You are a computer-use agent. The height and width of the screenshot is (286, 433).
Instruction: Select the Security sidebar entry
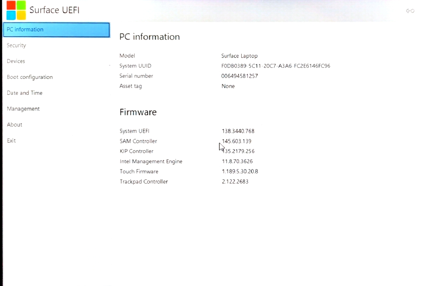[x=16, y=45]
